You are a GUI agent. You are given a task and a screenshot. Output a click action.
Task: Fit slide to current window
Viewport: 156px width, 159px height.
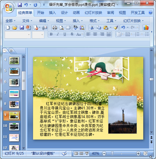click(x=145, y=153)
